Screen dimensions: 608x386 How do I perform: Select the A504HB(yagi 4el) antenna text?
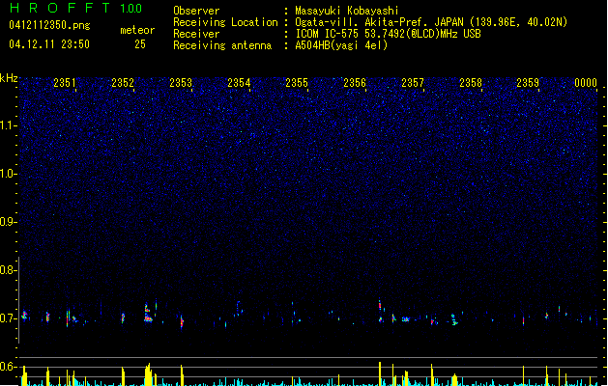click(x=341, y=45)
